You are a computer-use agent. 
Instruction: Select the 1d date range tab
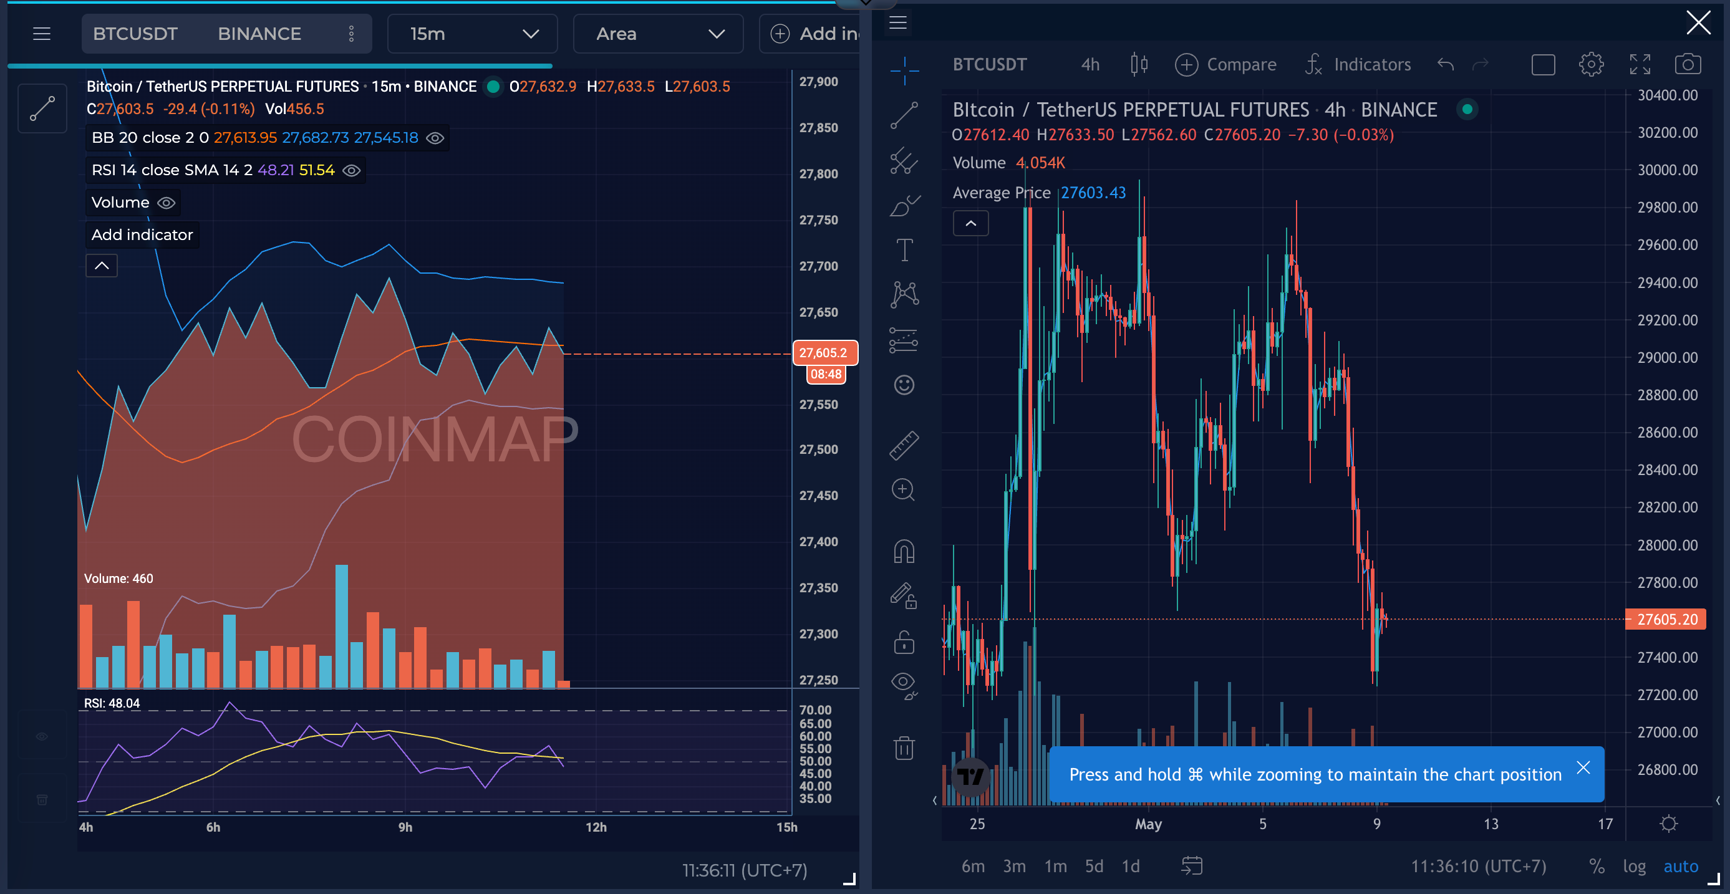[1130, 866]
